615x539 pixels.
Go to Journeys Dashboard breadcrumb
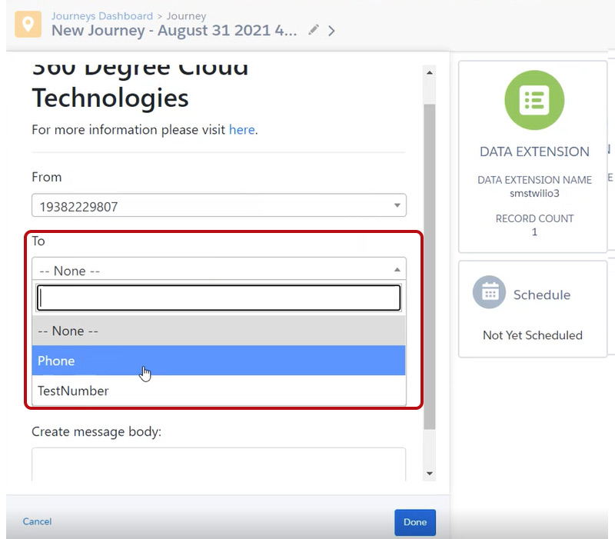point(101,16)
